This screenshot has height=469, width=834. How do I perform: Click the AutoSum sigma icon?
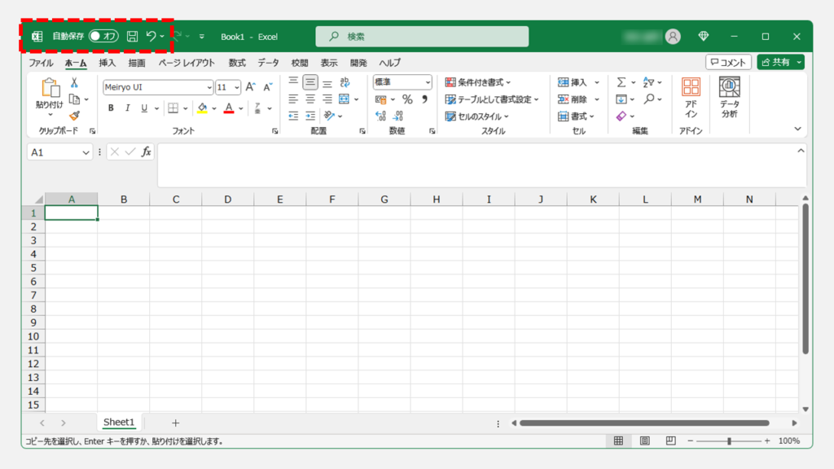[621, 82]
